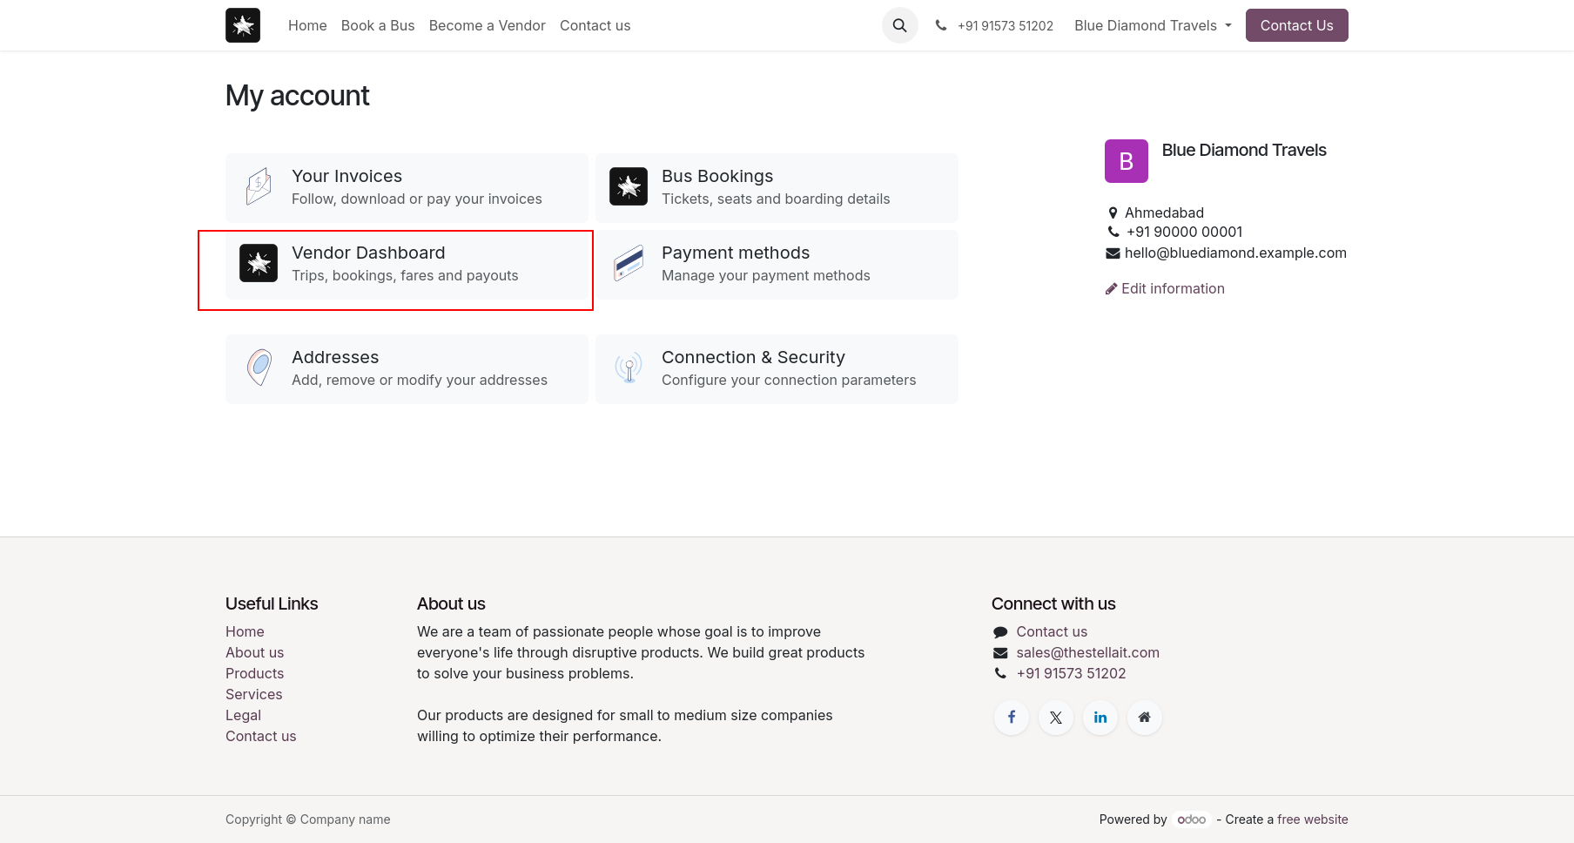Click 'Manage your payment methods' text

[765, 275]
